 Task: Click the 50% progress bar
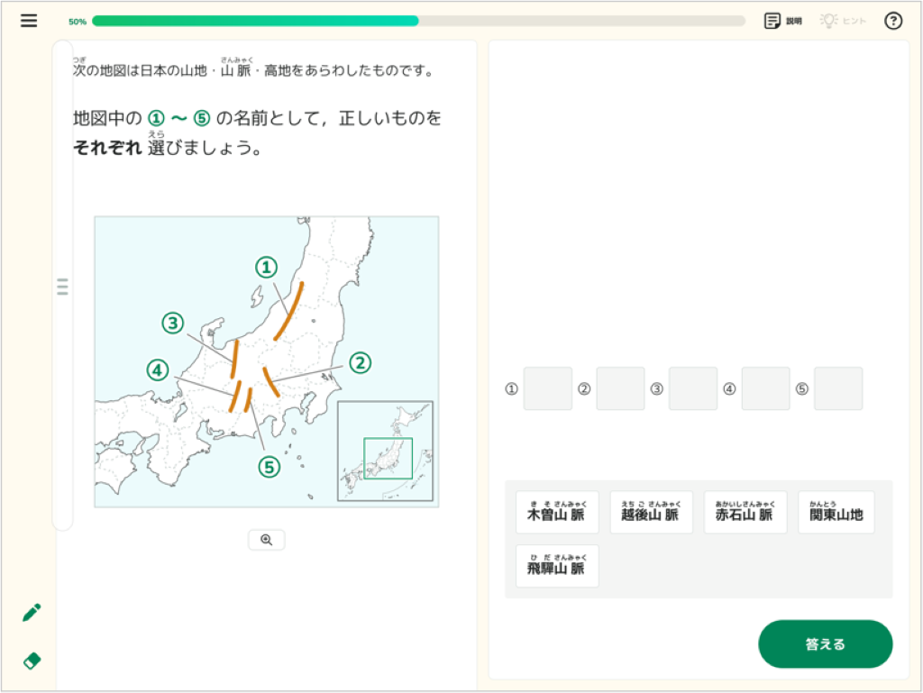click(x=418, y=22)
